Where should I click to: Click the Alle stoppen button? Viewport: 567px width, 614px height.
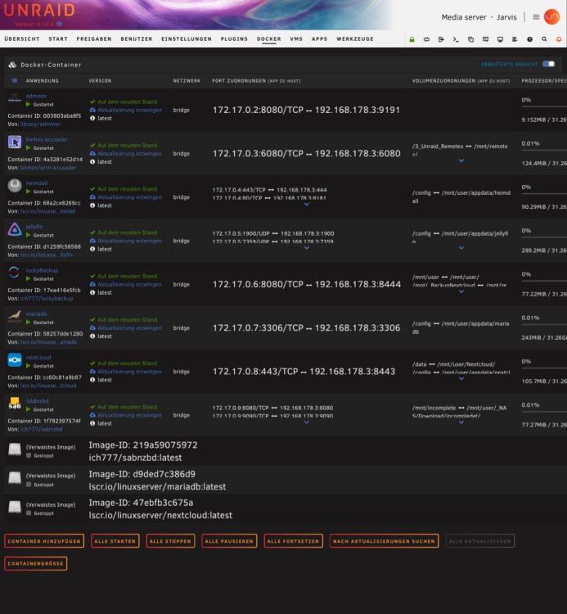[x=170, y=541]
